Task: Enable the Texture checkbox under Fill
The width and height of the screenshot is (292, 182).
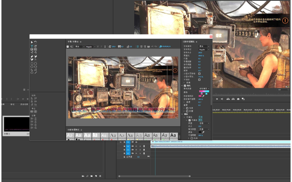Action: [187, 111]
